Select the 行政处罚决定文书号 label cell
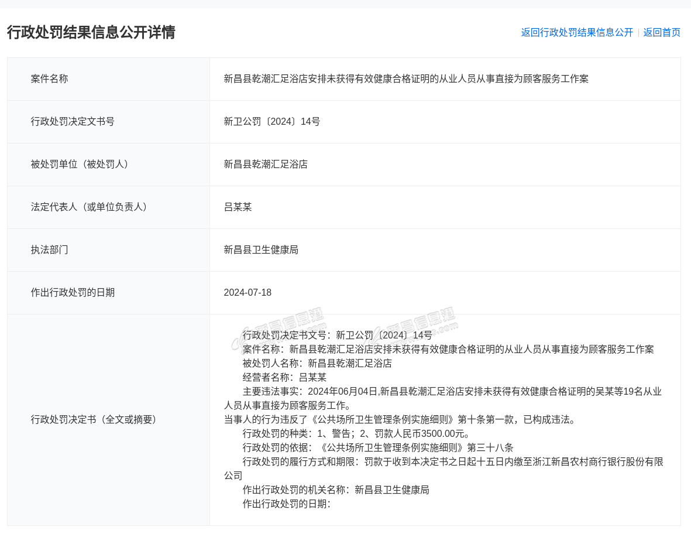691x537 pixels. click(x=73, y=121)
